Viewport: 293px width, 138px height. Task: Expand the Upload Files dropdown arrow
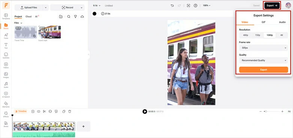pos(46,7)
